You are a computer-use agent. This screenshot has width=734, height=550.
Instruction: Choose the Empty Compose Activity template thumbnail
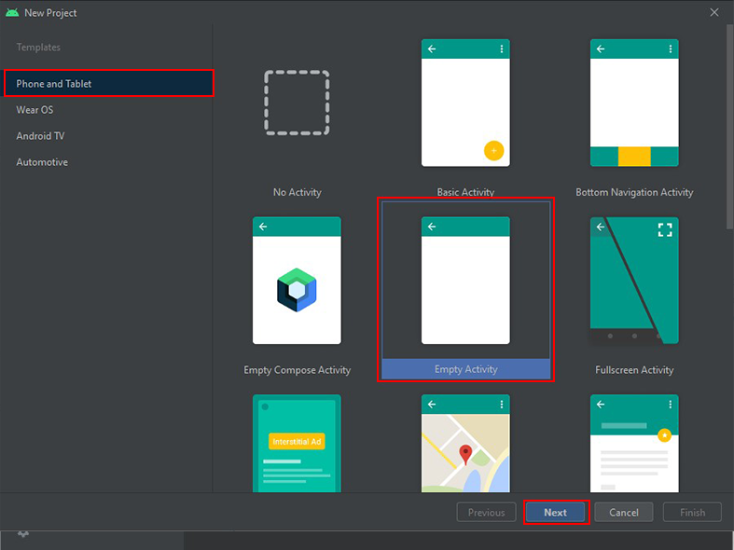(x=297, y=281)
